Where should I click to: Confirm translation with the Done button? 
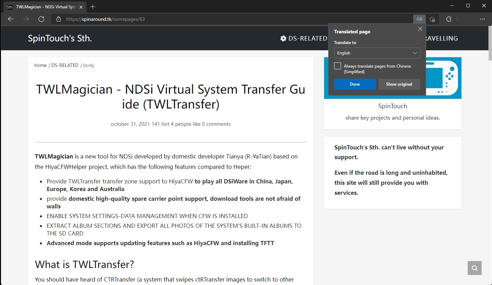coord(355,84)
